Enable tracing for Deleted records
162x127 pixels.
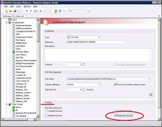coord(46,115)
